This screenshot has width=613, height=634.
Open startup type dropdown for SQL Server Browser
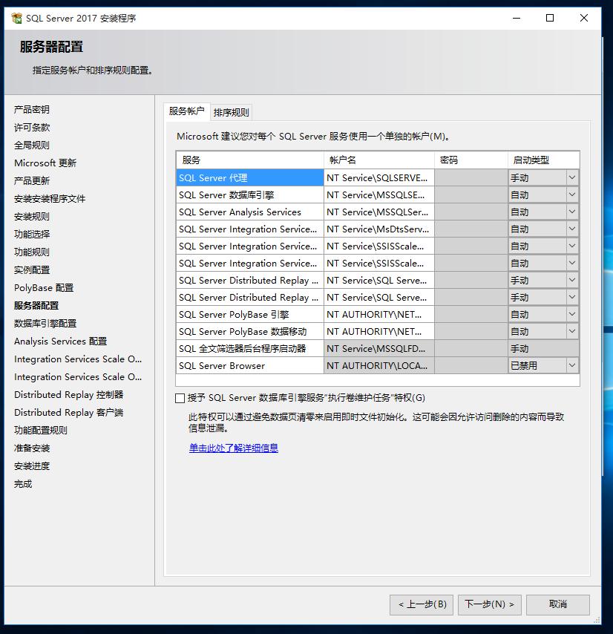coord(571,365)
